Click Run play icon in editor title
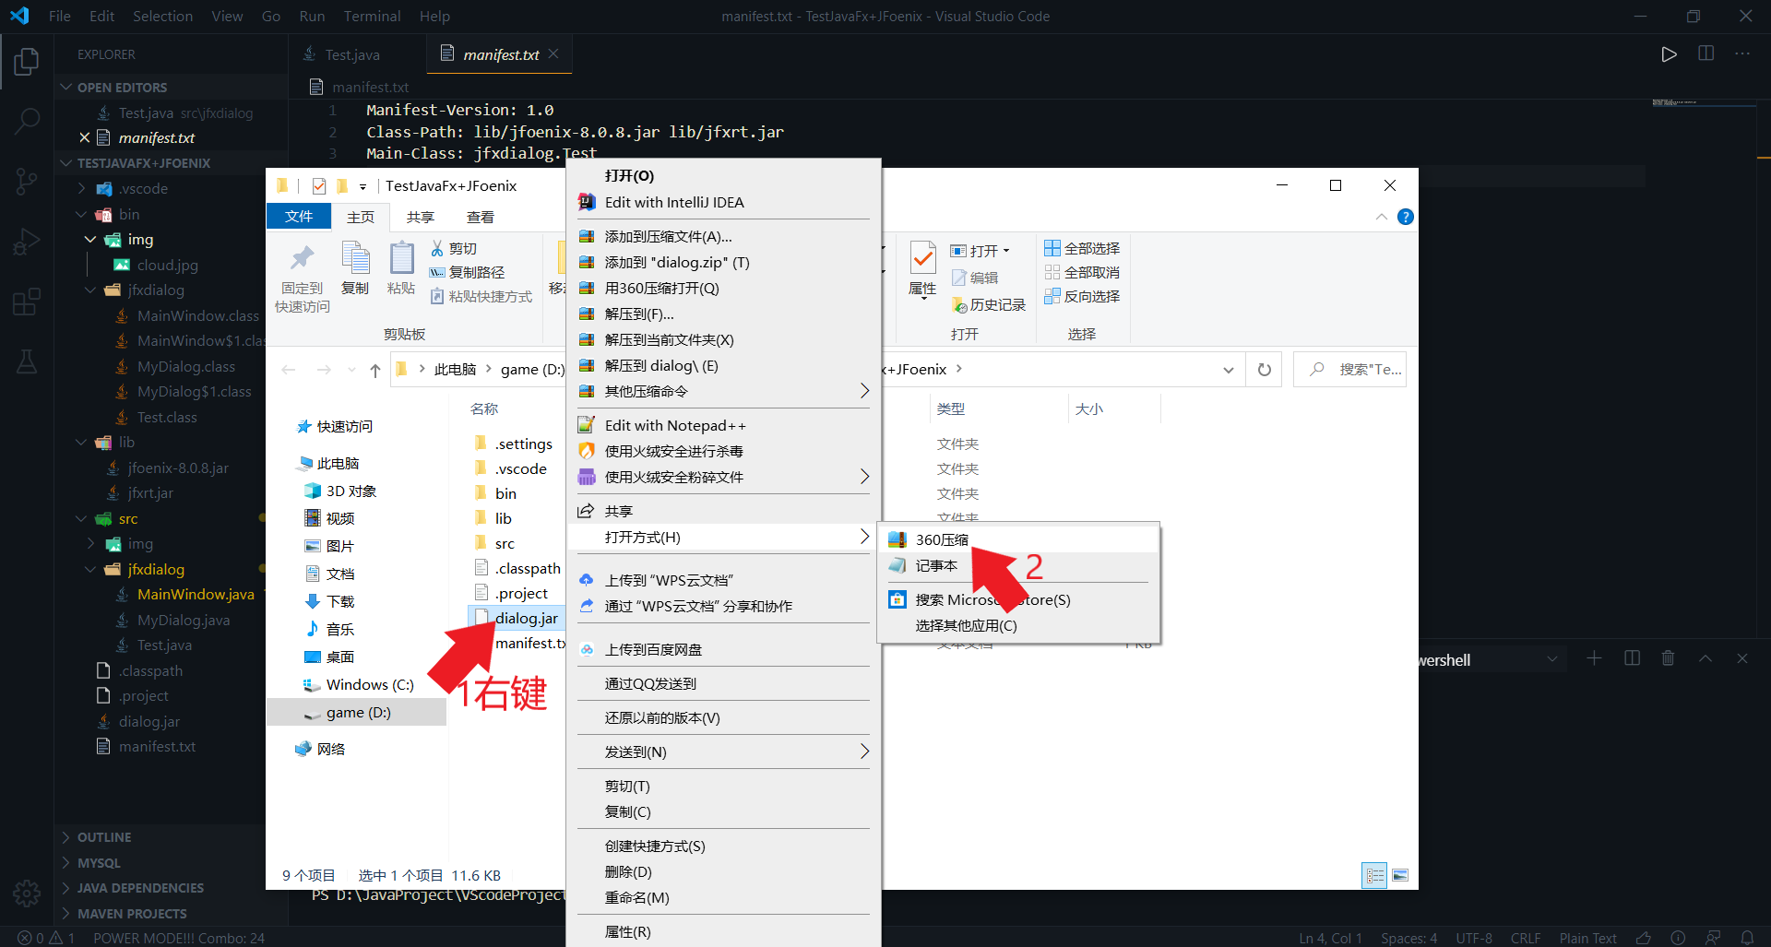 click(x=1669, y=54)
